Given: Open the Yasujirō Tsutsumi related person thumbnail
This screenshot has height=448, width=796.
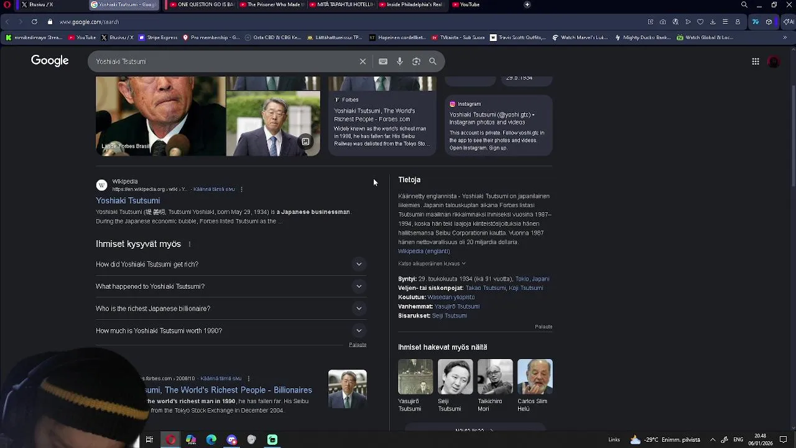Looking at the screenshot, I should [x=415, y=376].
